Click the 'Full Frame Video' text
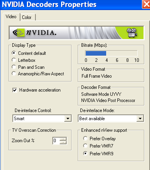The width and height of the screenshot is (150, 170). [97, 76]
